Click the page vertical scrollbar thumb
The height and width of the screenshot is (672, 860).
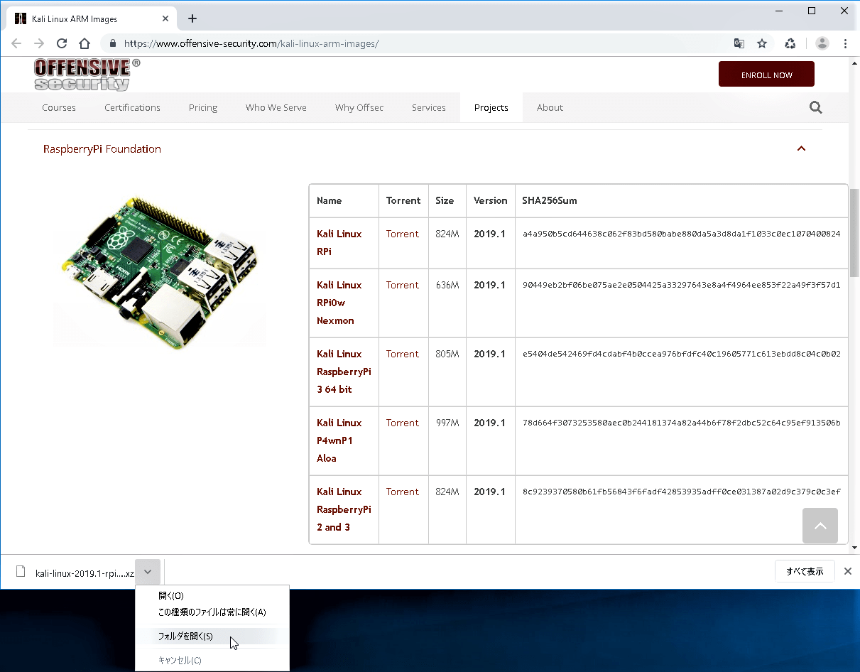tap(854, 234)
